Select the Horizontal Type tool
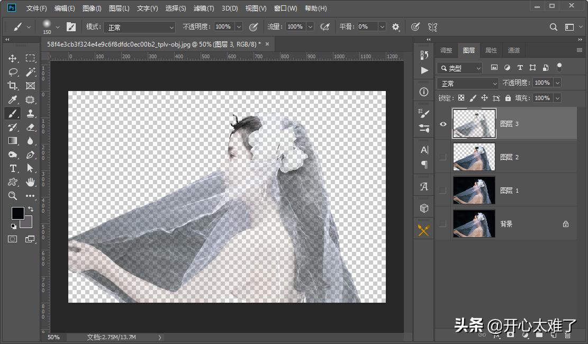 click(13, 168)
